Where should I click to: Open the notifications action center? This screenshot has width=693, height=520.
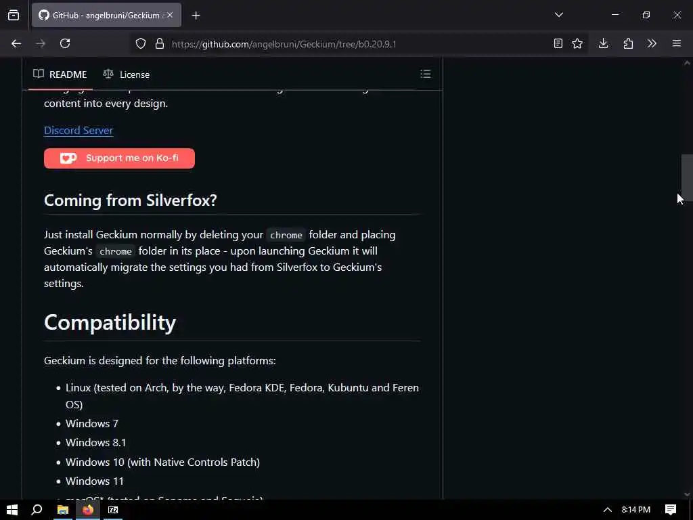click(x=671, y=510)
